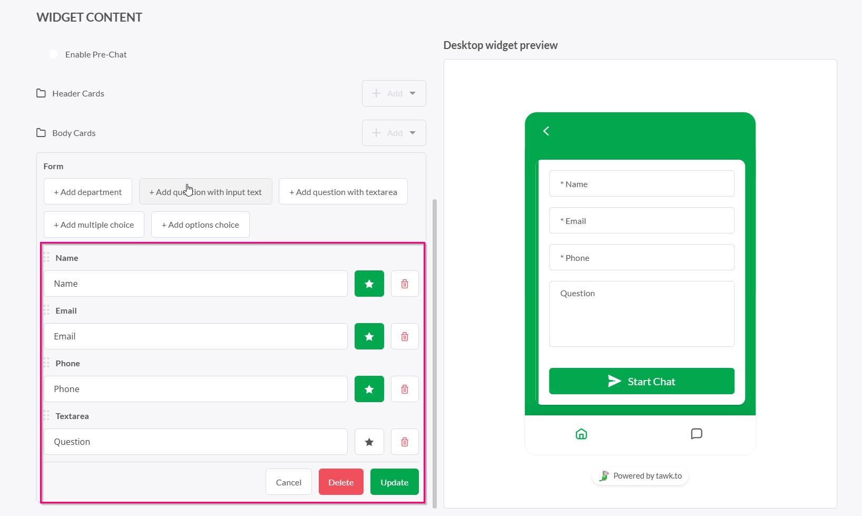Click the form panel vertical scrollbar

(435, 353)
